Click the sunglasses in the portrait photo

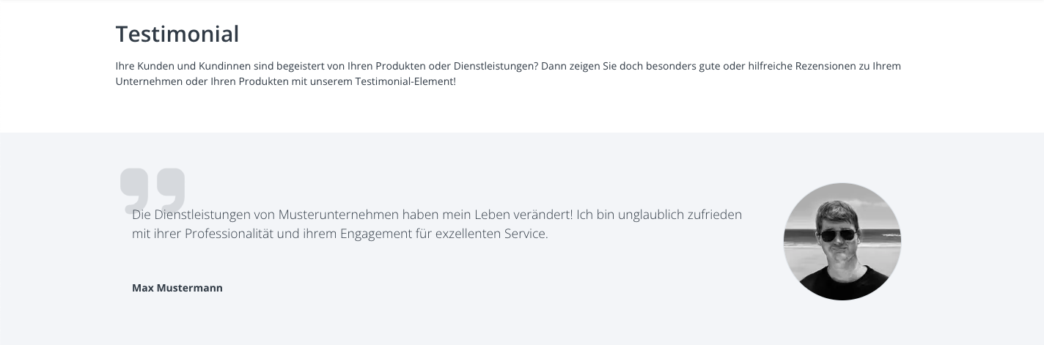837,235
